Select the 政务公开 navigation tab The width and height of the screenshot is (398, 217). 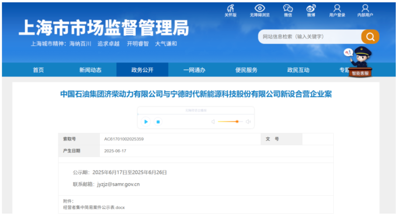click(142, 70)
